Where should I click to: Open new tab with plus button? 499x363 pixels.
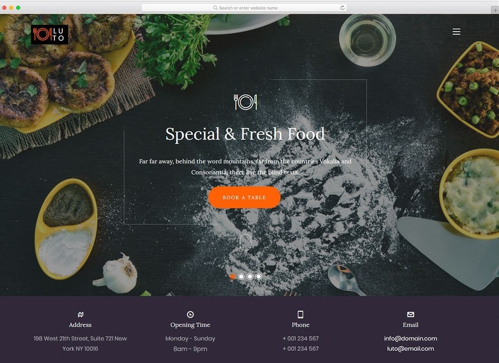[495, 10]
